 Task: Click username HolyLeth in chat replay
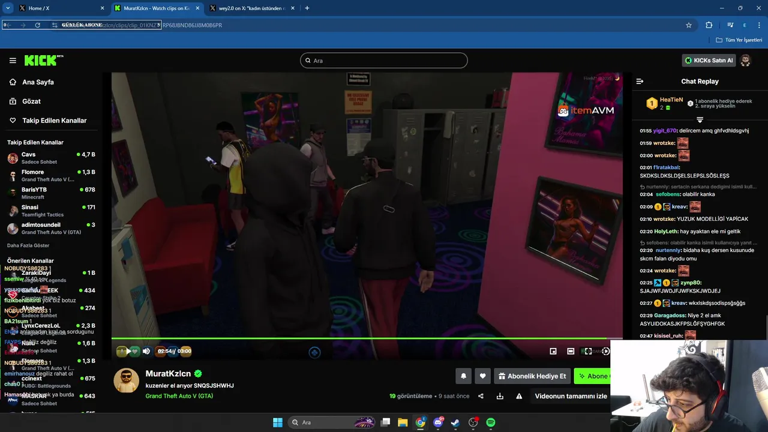coord(666,232)
